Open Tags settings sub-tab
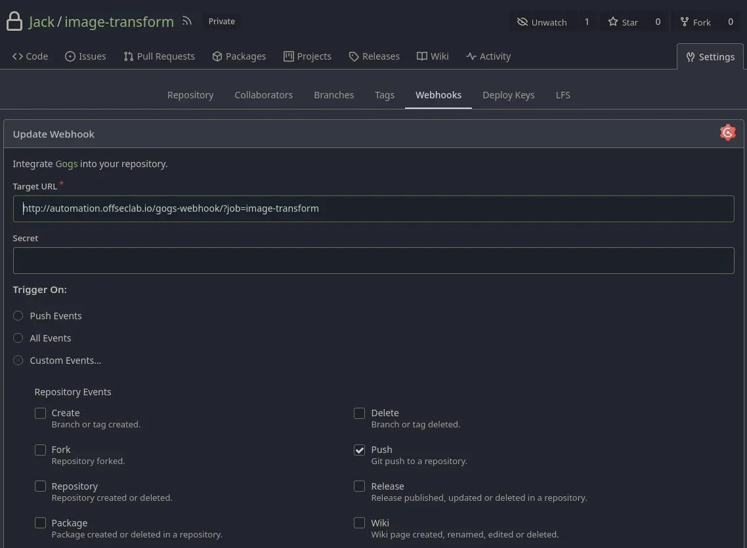 pos(385,95)
